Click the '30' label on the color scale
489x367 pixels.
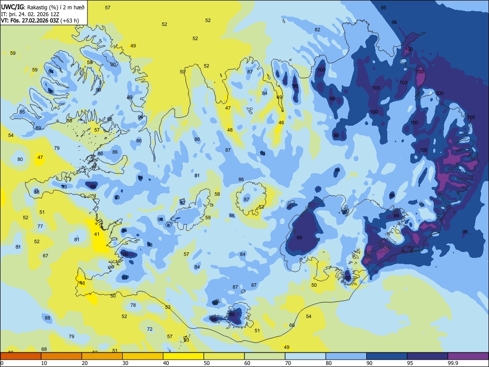tap(125, 363)
